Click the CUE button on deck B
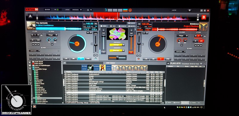 [x=146, y=59]
